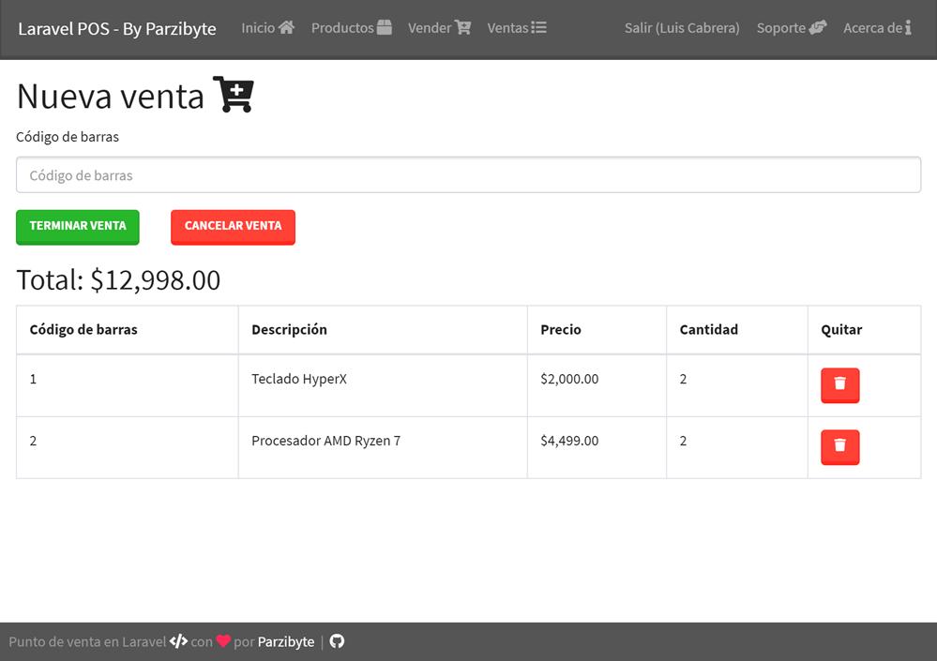Click Salir (Luis Cabrera) to log out
Viewport: 937px width, 661px height.
tap(682, 27)
